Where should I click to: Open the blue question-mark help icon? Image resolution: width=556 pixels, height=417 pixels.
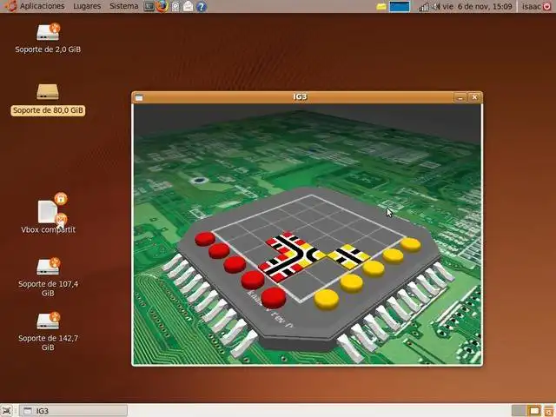[x=201, y=6]
